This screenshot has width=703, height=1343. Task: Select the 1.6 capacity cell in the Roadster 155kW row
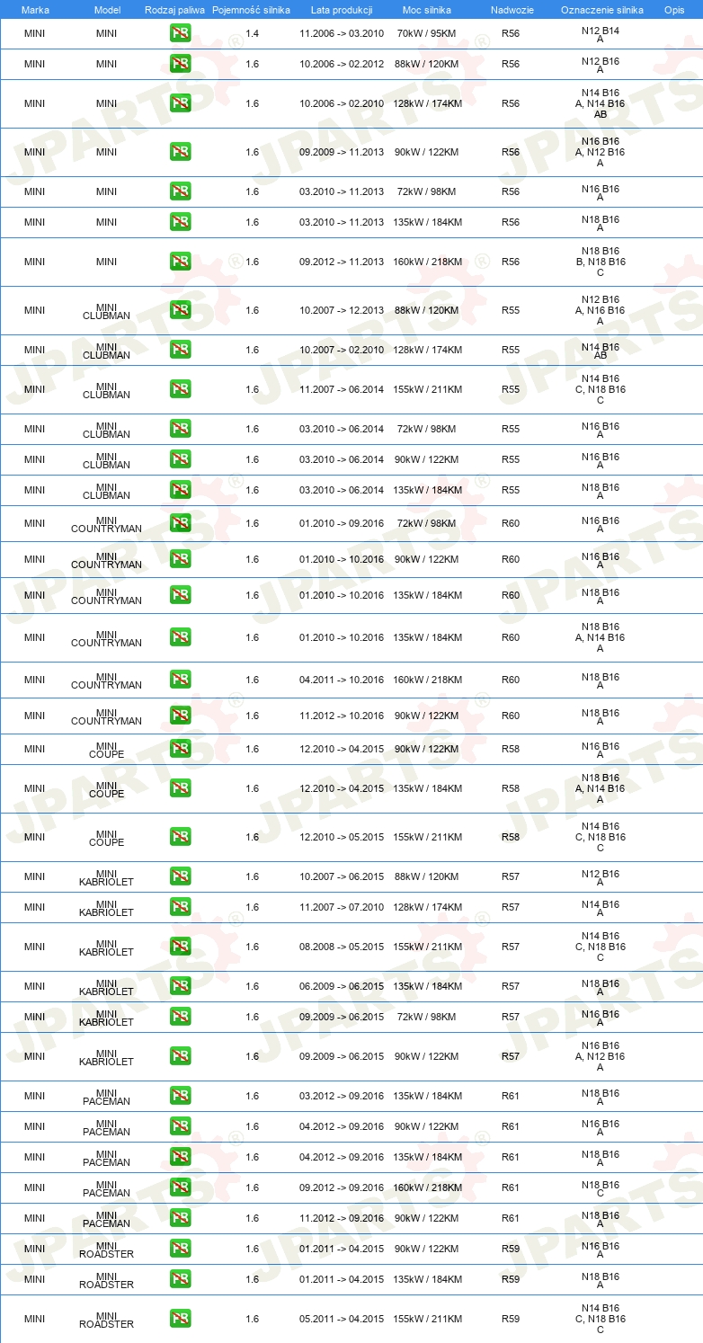(x=252, y=1319)
